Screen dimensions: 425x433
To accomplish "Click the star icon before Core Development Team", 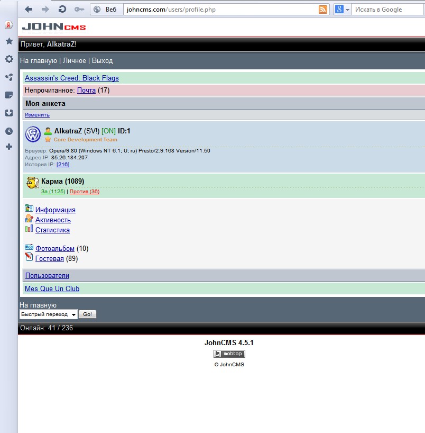I will (x=48, y=139).
